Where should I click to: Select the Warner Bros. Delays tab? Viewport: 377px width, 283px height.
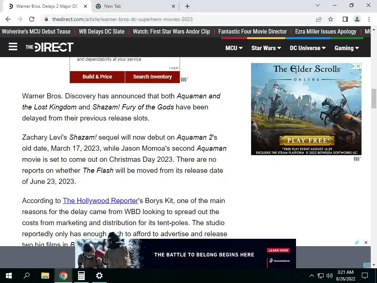click(x=47, y=6)
